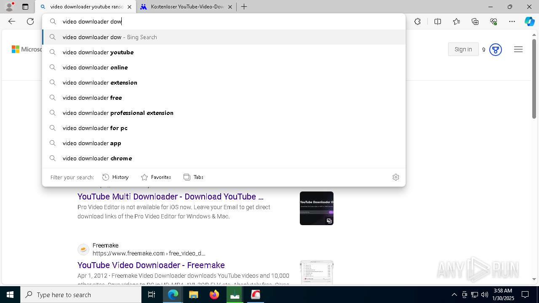Open red-white app icon on taskbar

[x=256, y=295]
